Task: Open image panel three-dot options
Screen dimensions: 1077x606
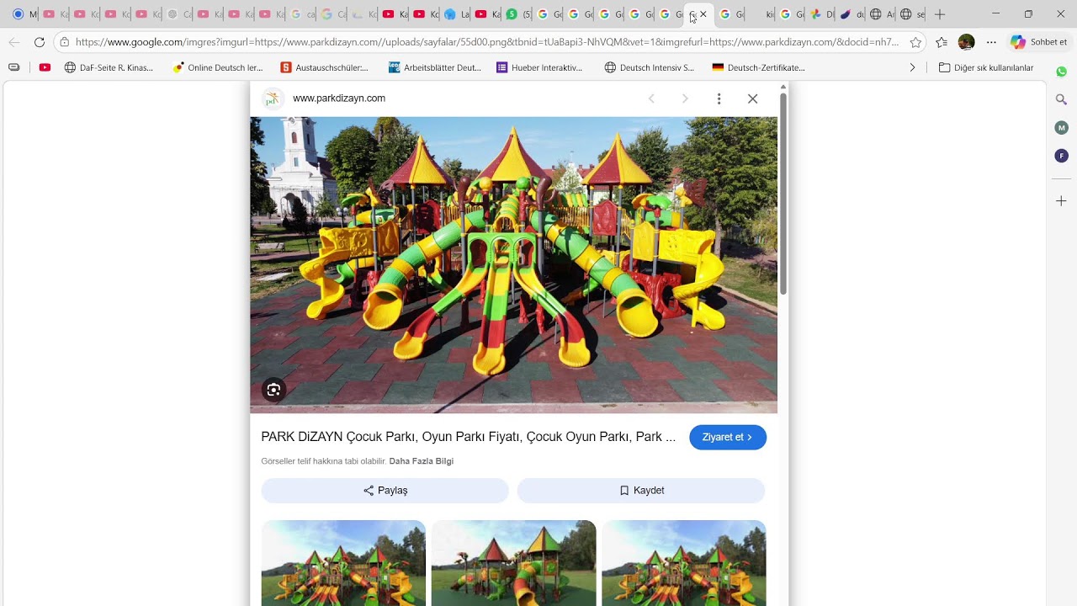Action: pyautogui.click(x=719, y=98)
